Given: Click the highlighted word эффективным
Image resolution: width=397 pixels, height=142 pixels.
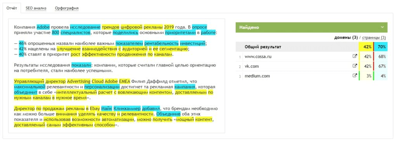Looking at the screenshot, I should (x=78, y=125).
